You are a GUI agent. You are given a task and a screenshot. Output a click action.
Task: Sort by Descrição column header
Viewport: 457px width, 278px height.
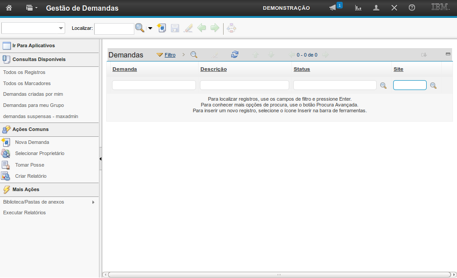(x=213, y=69)
